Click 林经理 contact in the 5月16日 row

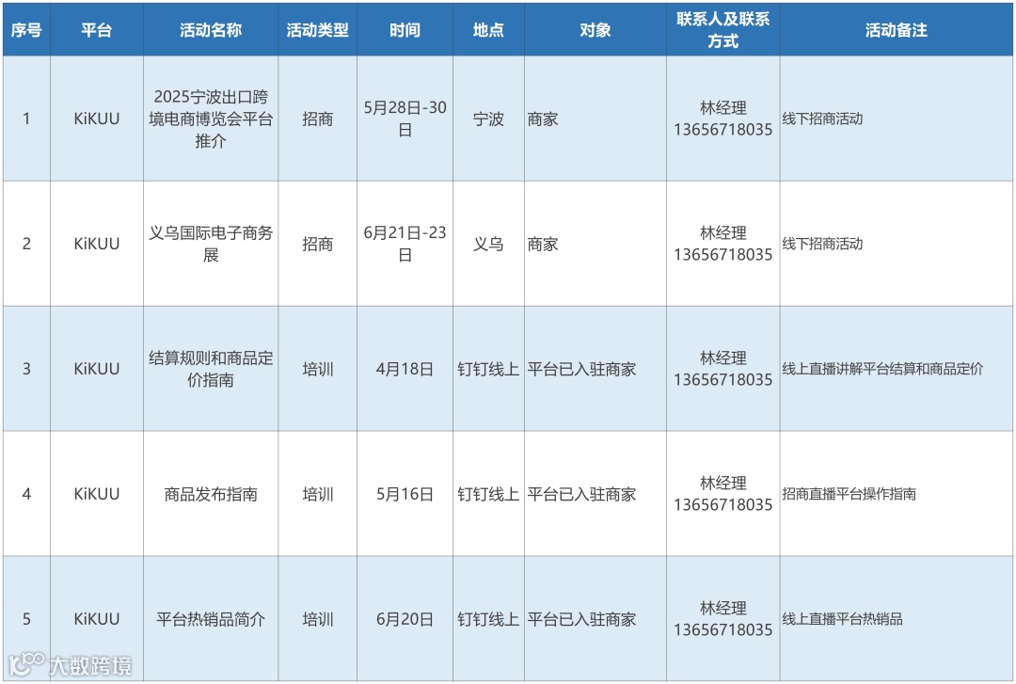pyautogui.click(x=723, y=494)
